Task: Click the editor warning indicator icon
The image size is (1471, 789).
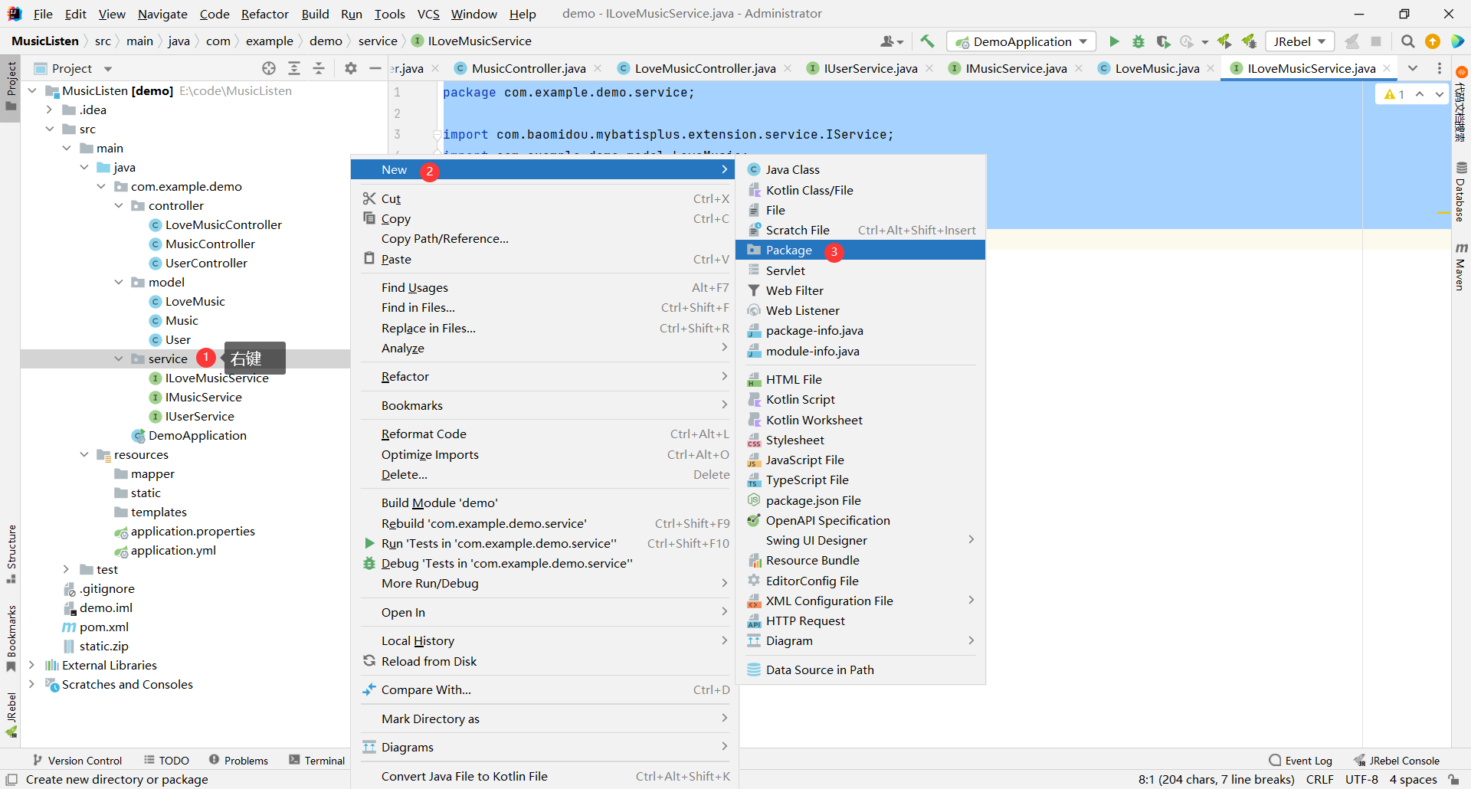Action: point(1394,94)
